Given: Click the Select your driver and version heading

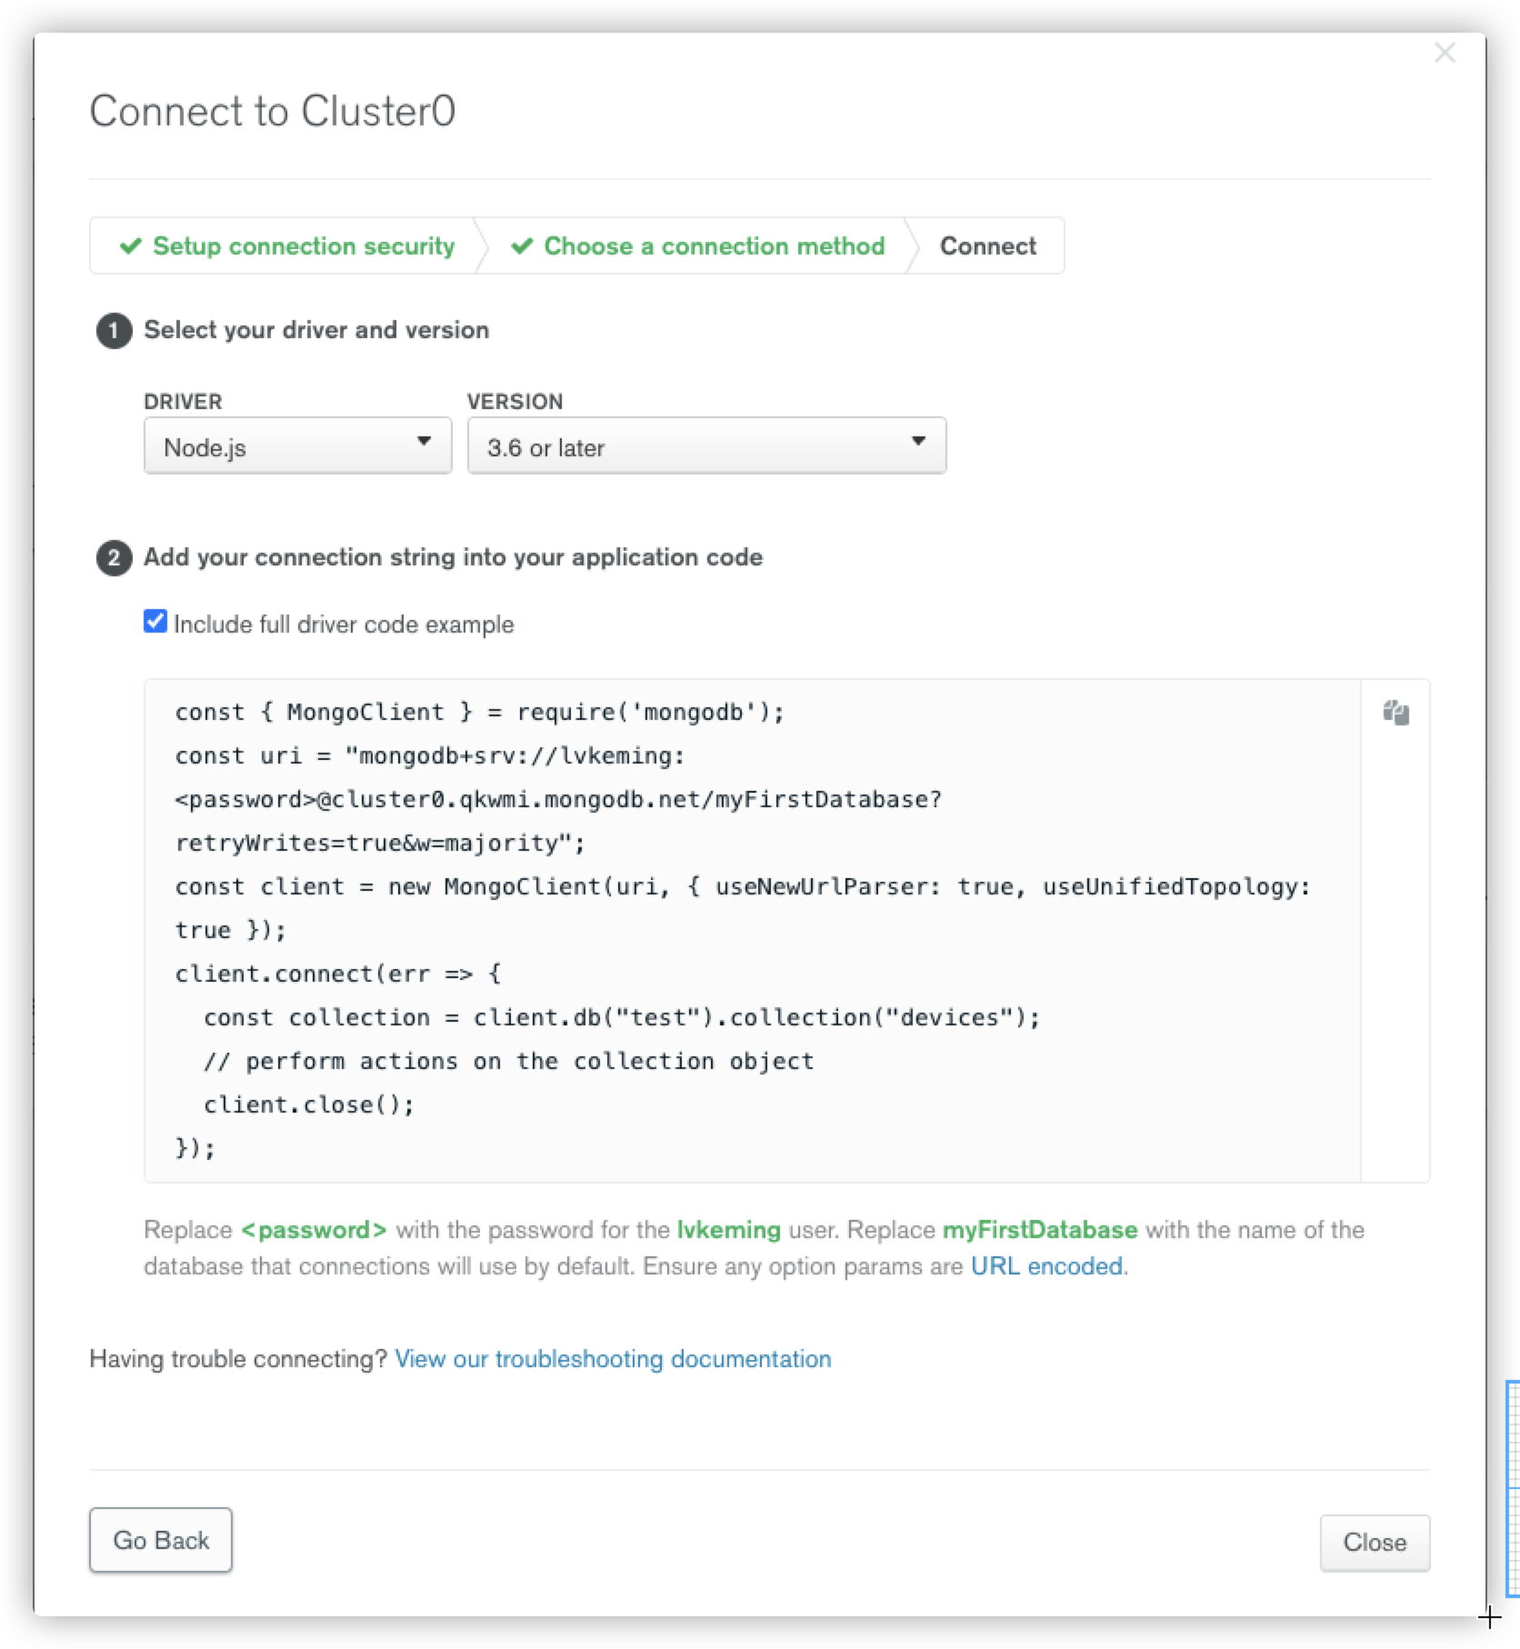Looking at the screenshot, I should 316,330.
